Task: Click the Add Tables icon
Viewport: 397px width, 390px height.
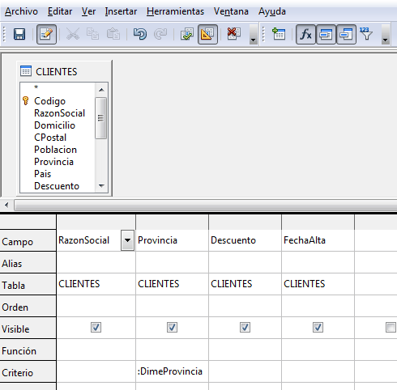Action: click(279, 34)
